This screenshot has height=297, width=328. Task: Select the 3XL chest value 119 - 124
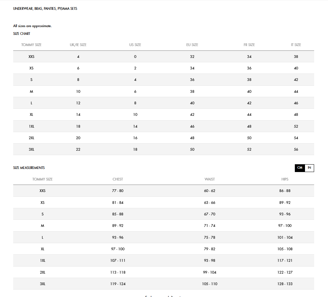(118, 284)
